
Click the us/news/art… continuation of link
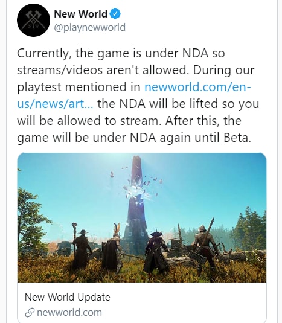[x=55, y=104]
